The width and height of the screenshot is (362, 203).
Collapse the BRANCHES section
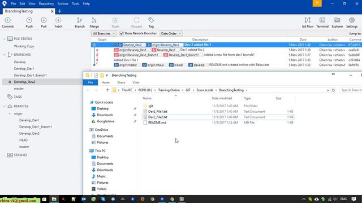(x=4, y=55)
